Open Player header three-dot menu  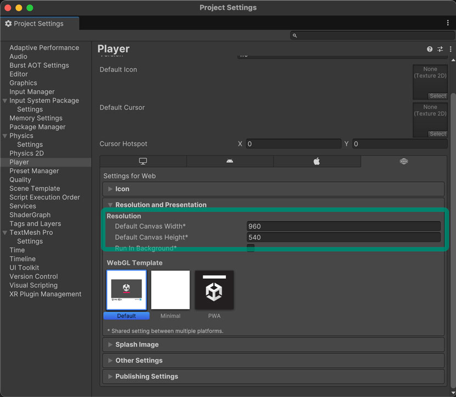(x=451, y=49)
